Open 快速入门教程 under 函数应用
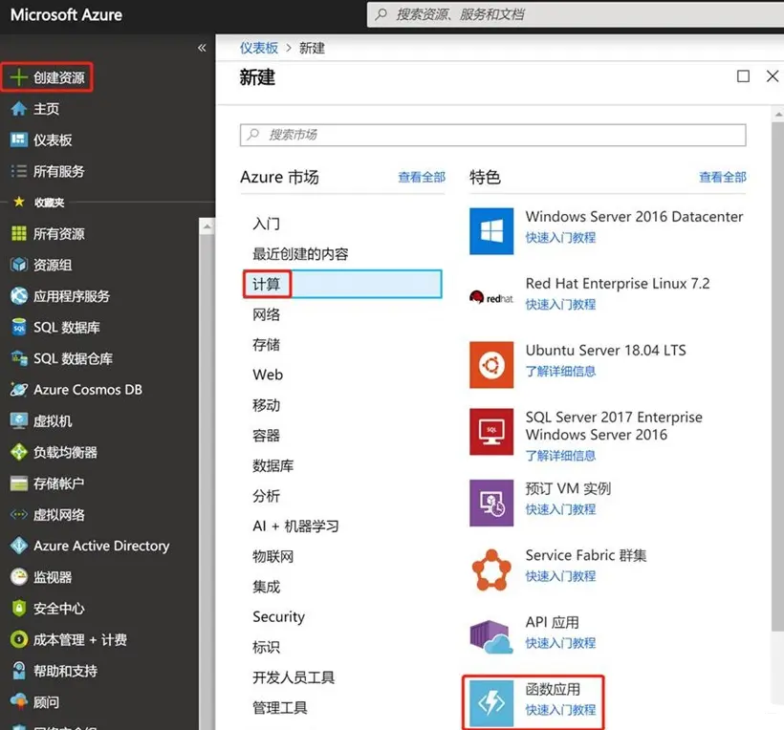The width and height of the screenshot is (784, 730). click(x=560, y=710)
